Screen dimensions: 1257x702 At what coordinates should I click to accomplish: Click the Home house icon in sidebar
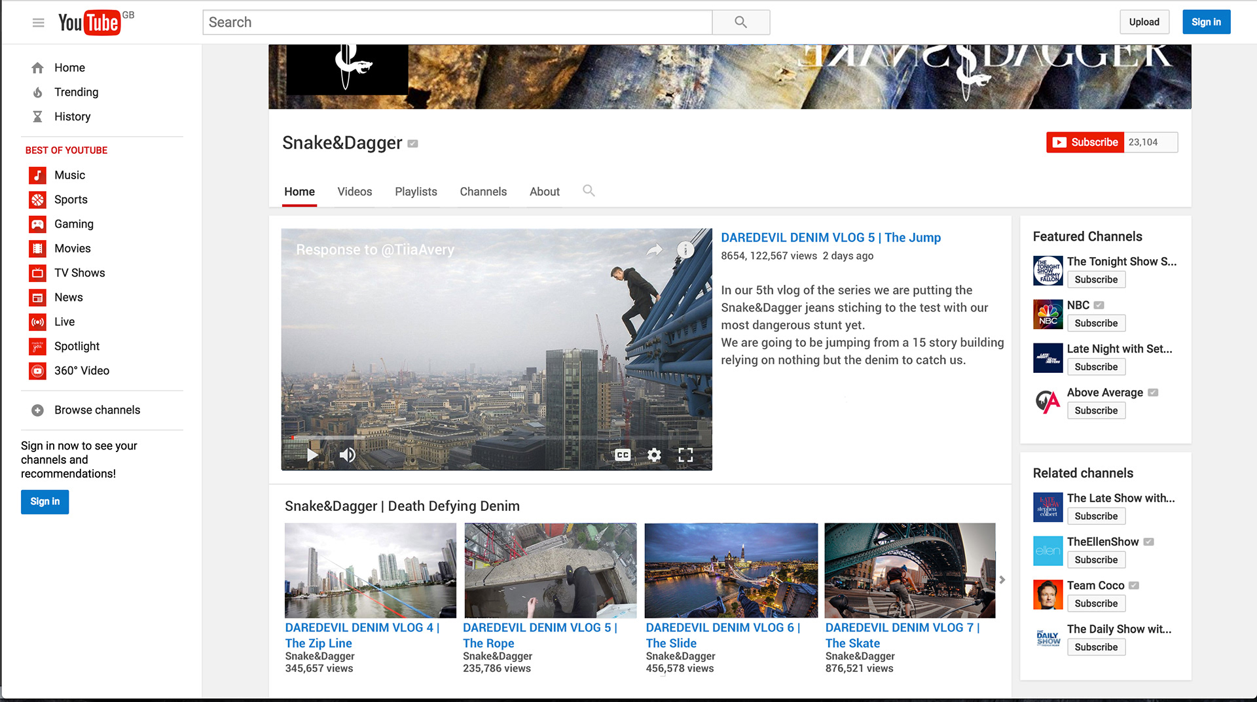pos(37,68)
